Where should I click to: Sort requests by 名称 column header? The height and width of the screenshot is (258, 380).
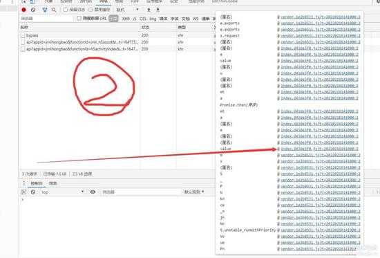pos(79,27)
